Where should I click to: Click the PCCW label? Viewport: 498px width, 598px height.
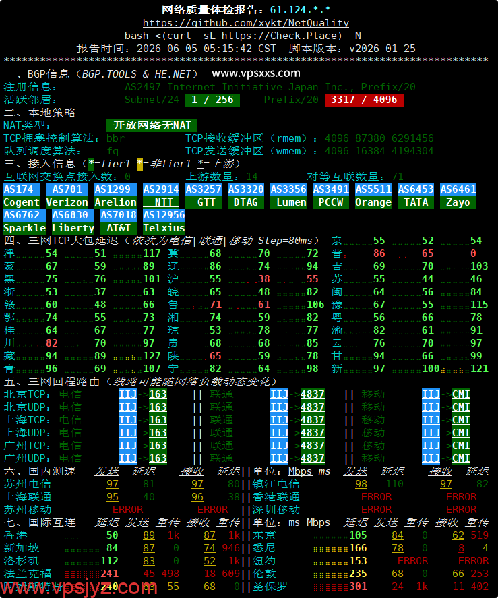point(331,202)
